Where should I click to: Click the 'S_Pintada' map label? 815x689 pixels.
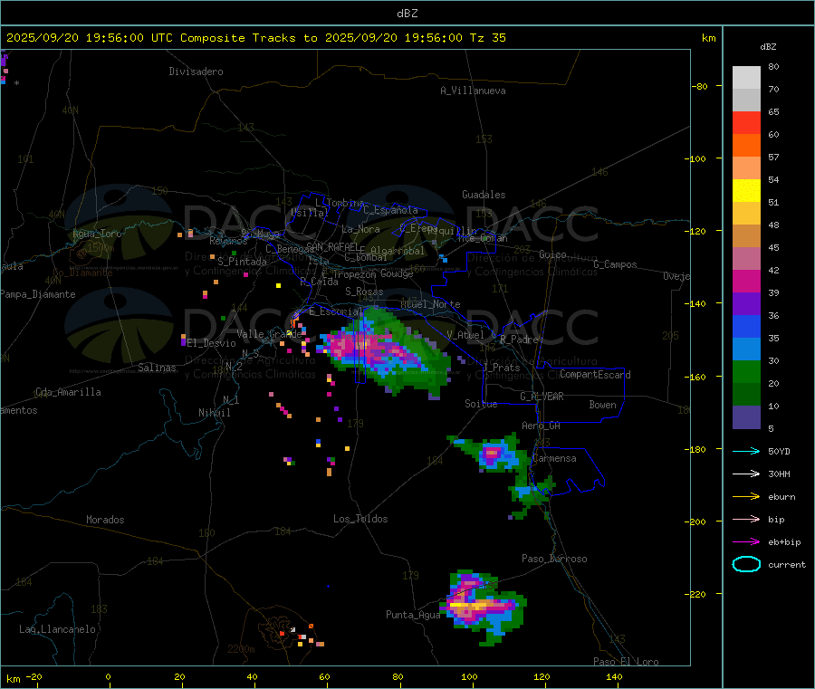(242, 262)
